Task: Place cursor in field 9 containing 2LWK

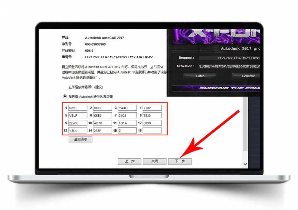Action: (x=77, y=123)
